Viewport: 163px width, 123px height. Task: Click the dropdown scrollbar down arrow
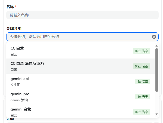156,114
